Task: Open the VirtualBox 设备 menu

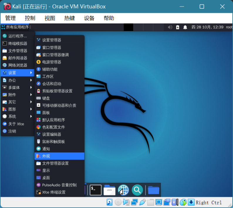Action: [89, 18]
